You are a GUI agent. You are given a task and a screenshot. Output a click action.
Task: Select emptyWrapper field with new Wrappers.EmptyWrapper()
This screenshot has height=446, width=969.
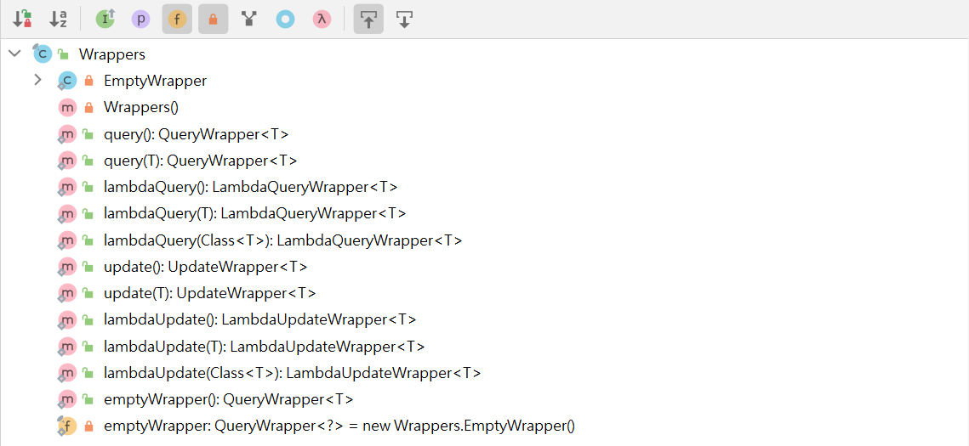pyautogui.click(x=339, y=426)
